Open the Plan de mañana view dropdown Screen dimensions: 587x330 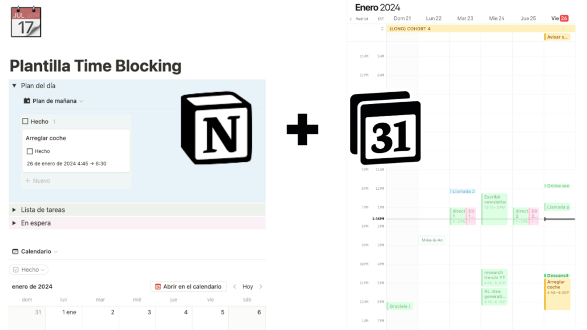coord(81,101)
